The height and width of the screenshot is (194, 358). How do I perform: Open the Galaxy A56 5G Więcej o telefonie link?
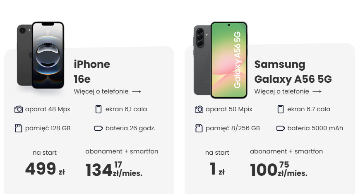282,91
